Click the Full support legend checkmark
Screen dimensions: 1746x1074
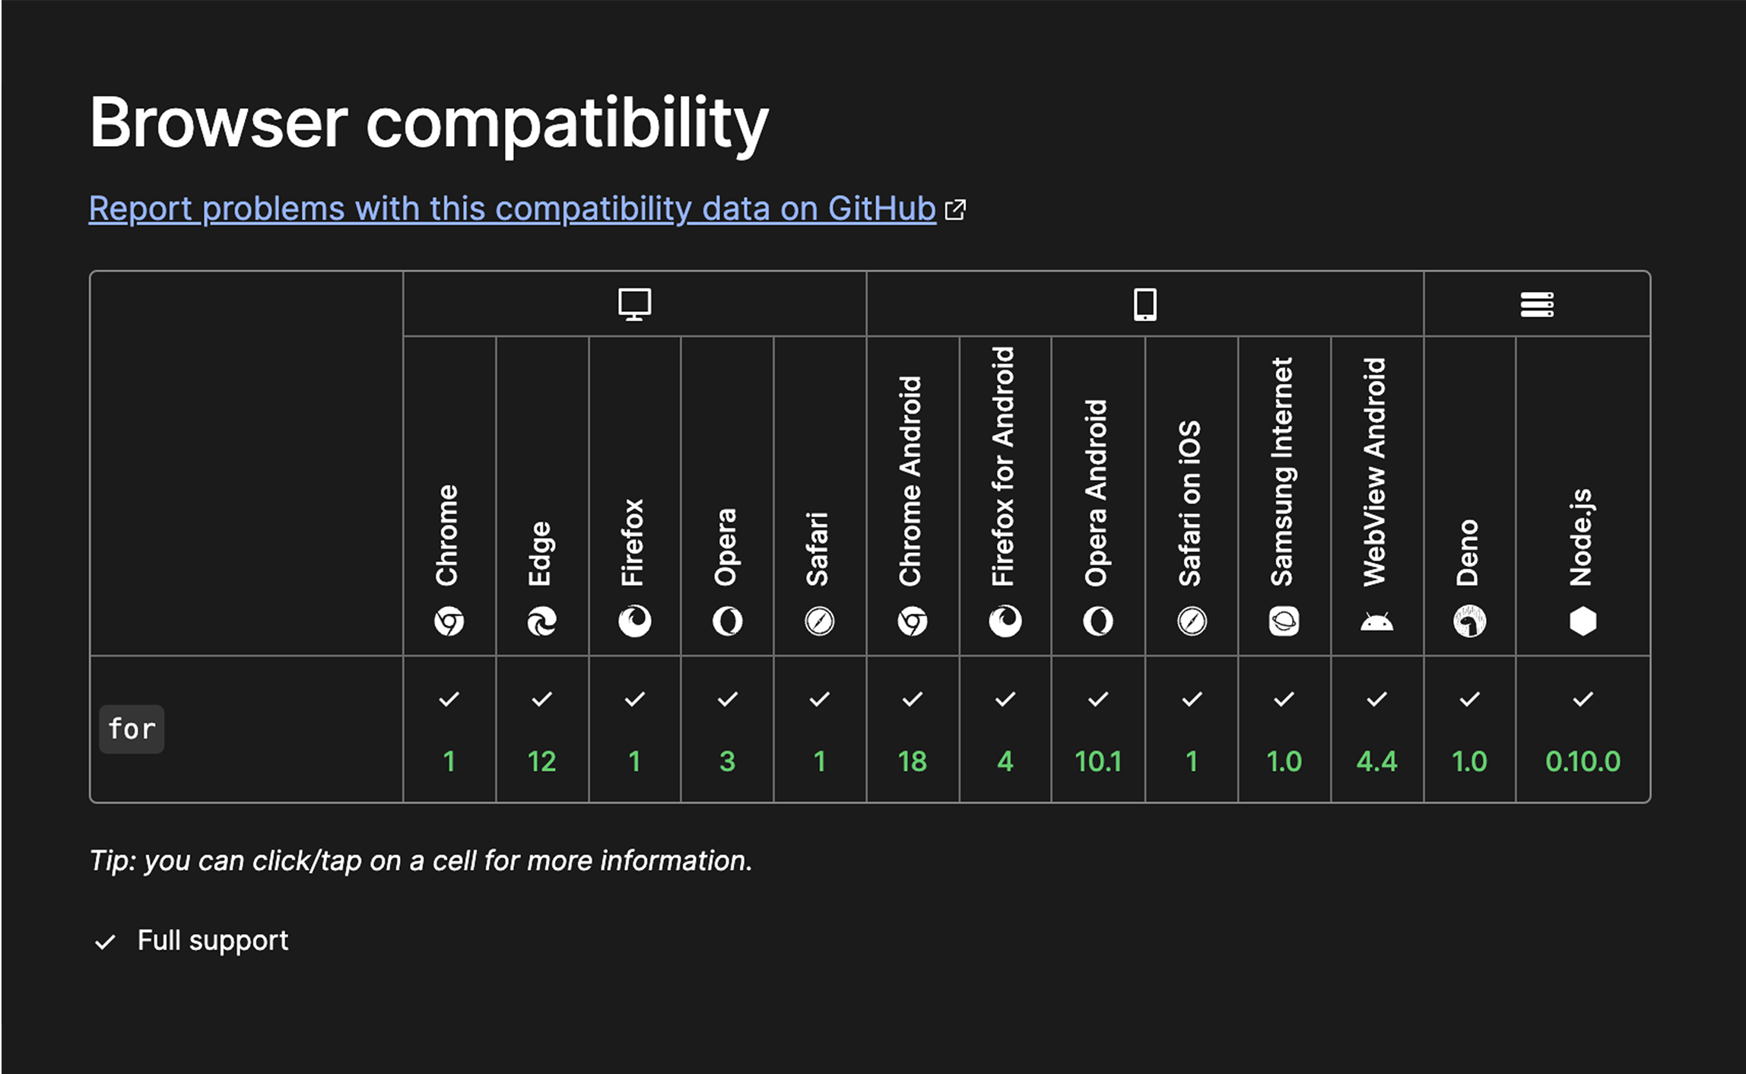tap(105, 941)
